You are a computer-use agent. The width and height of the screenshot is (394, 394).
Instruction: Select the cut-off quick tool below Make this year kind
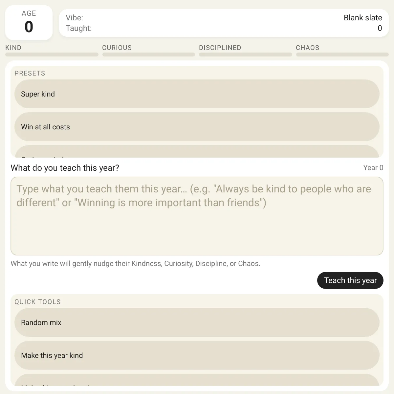(197, 380)
